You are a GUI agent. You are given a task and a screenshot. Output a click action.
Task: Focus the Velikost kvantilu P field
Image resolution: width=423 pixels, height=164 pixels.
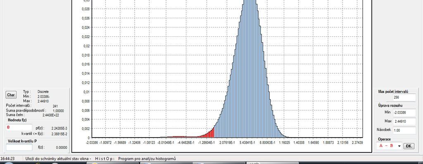tap(19, 147)
